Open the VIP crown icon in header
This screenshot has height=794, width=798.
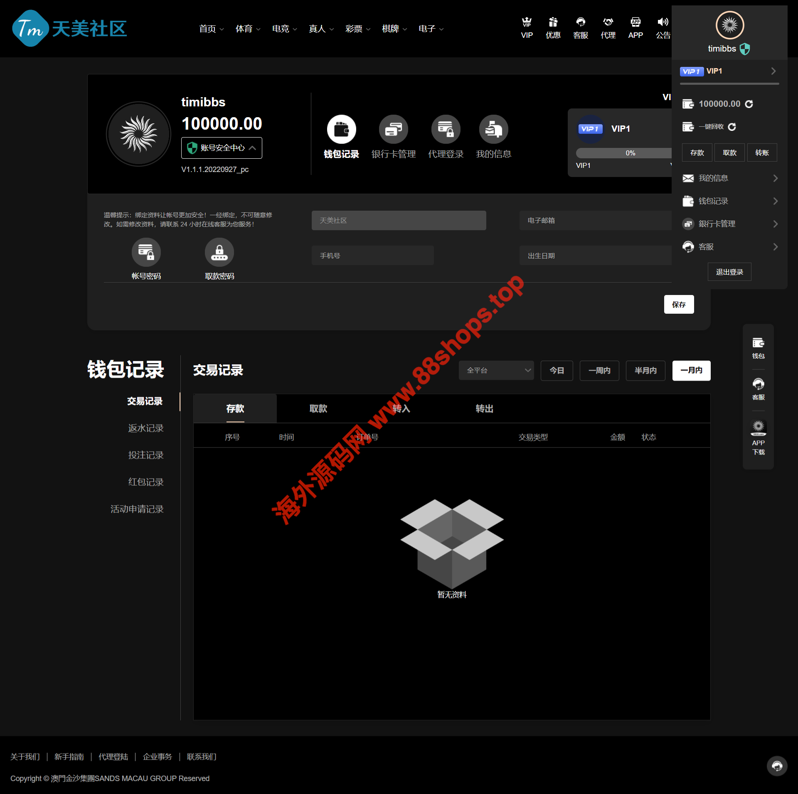point(527,22)
